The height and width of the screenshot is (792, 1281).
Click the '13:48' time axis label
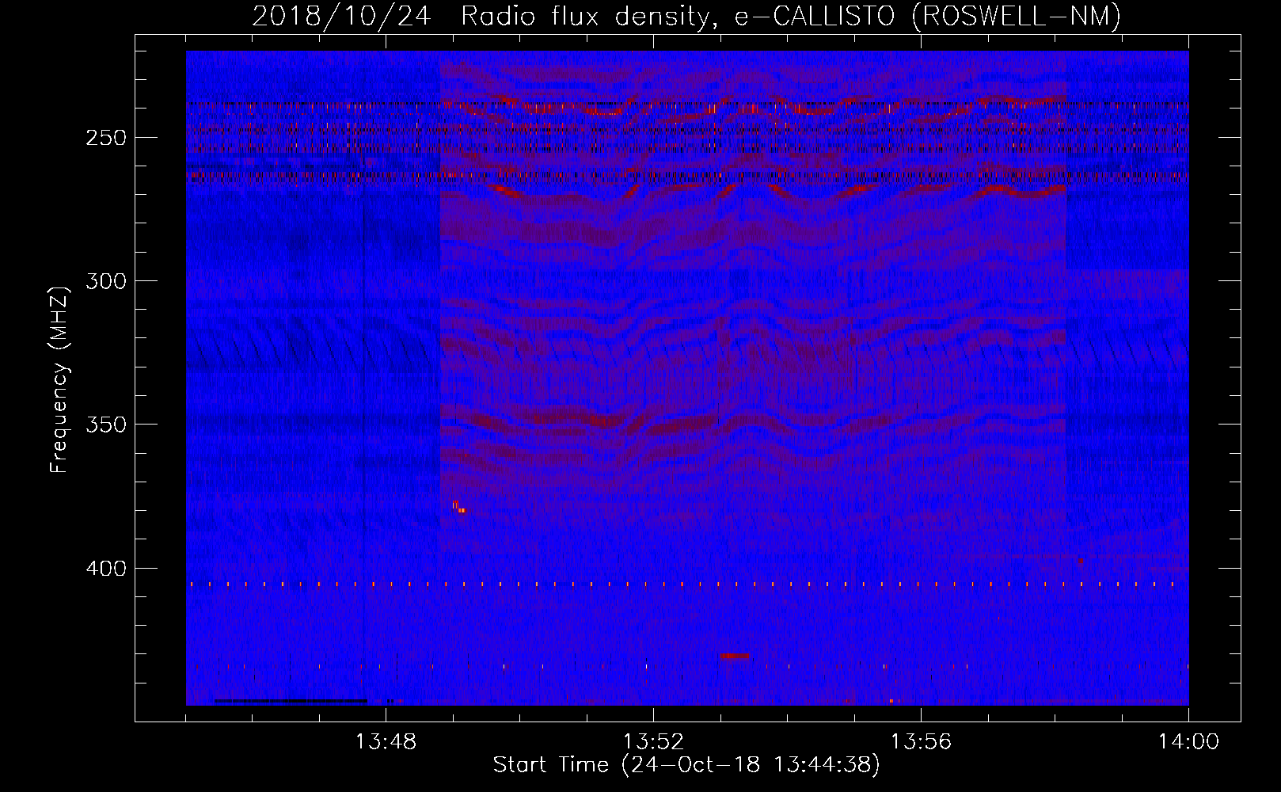pyautogui.click(x=385, y=742)
